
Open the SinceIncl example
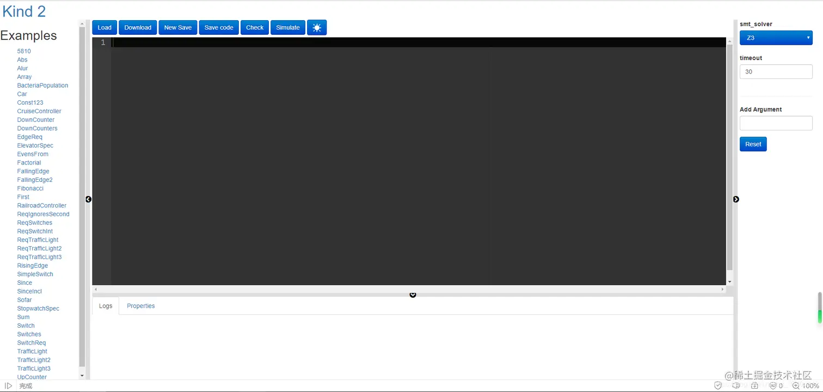click(x=29, y=292)
